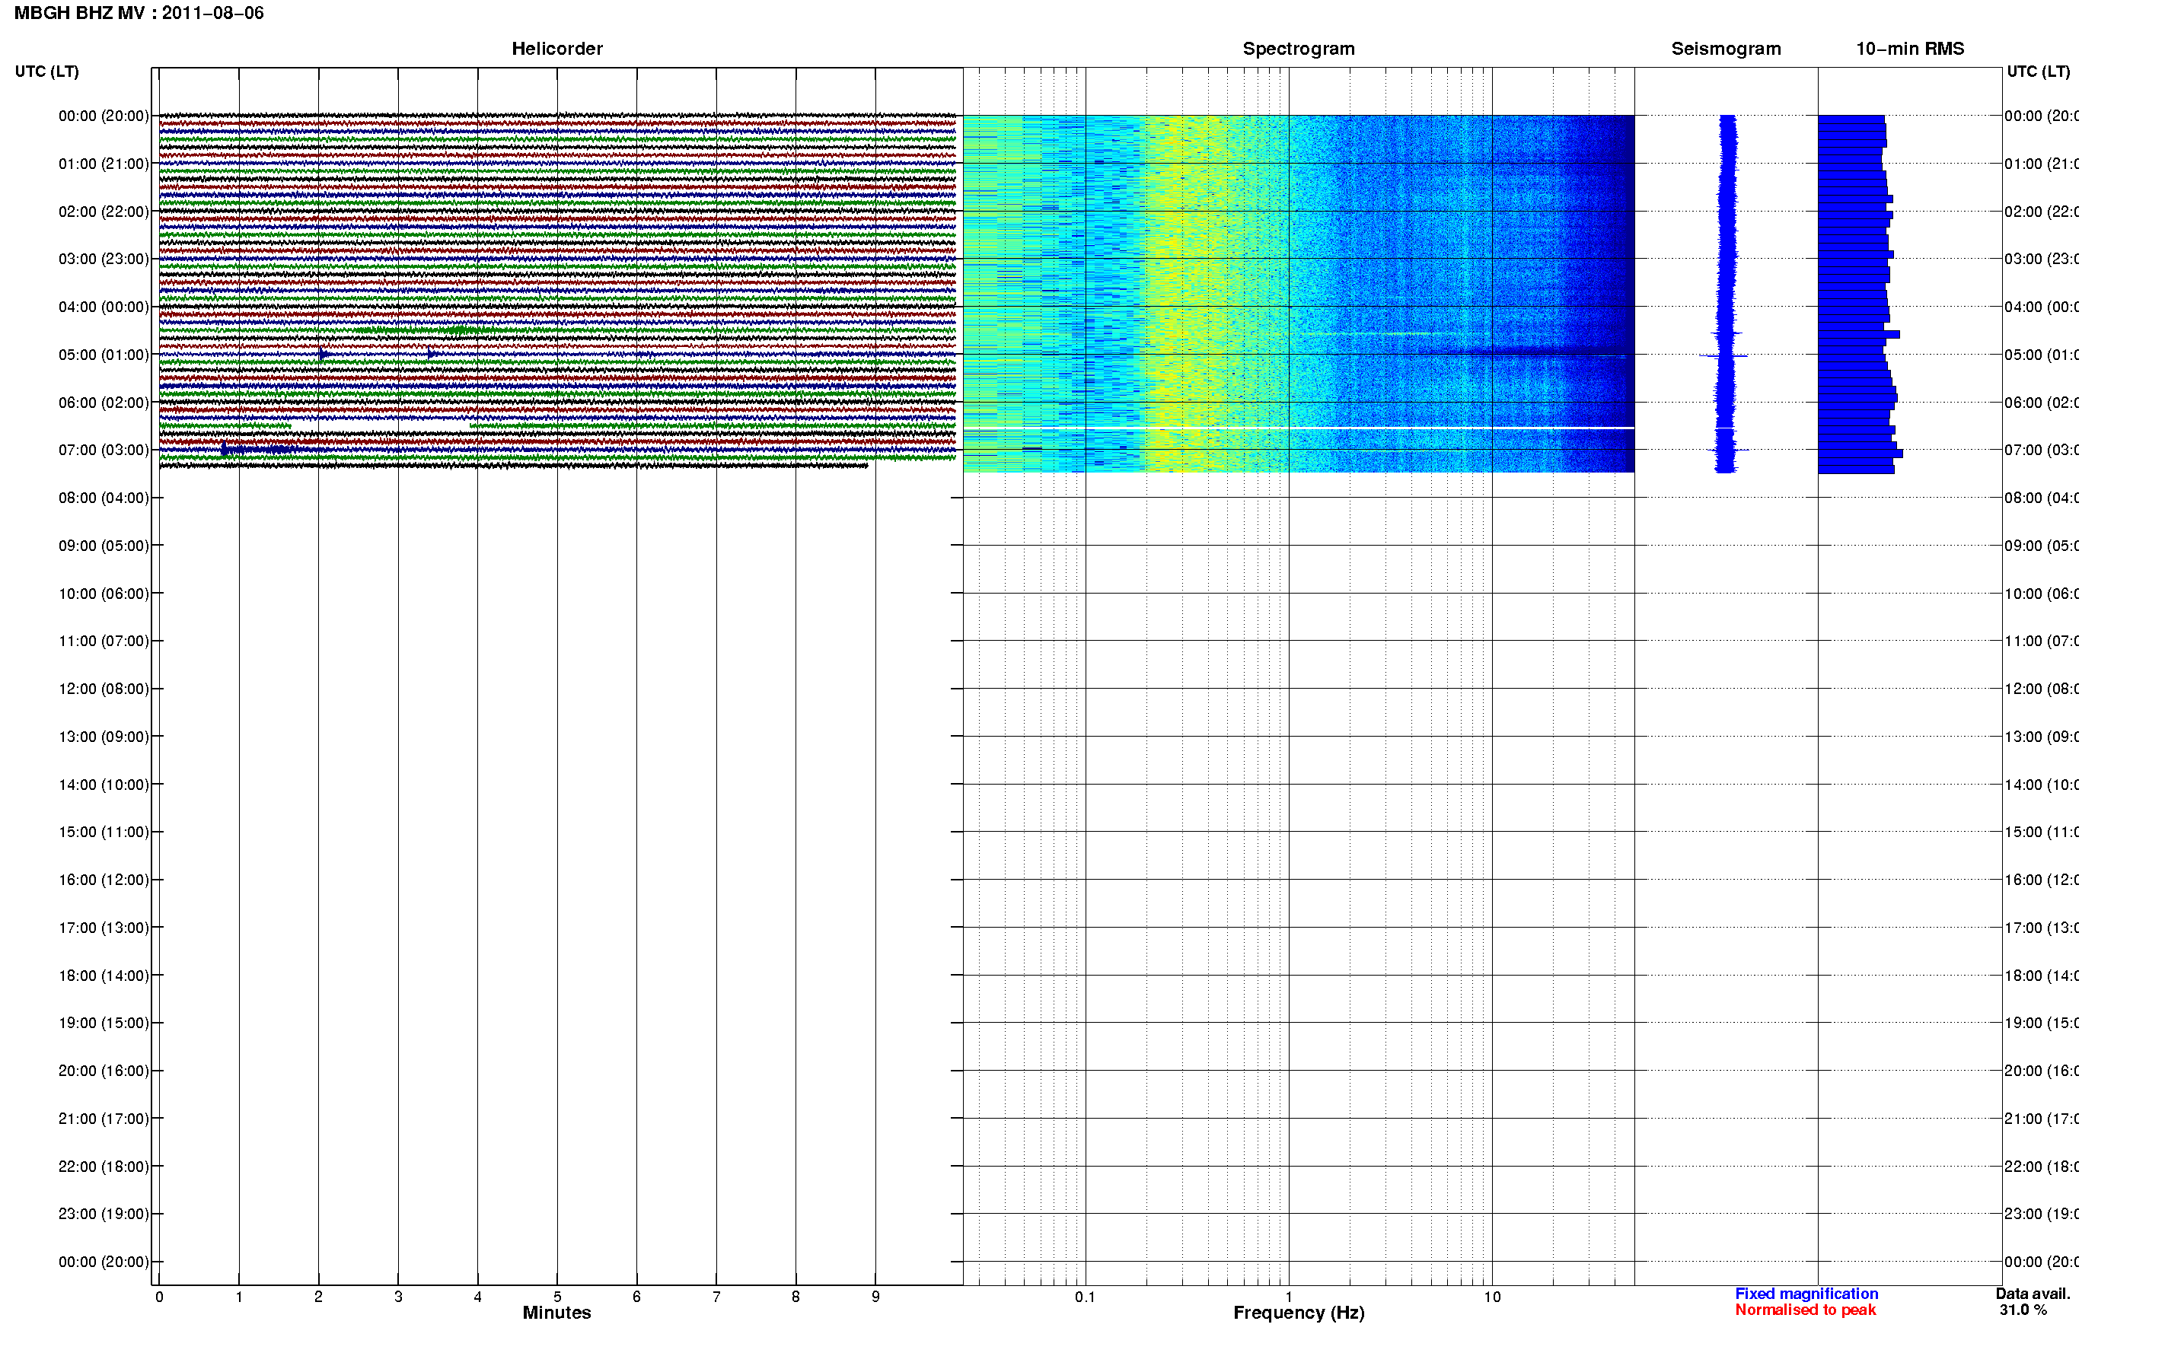
Task: Click the left '05:00 (01:00)' time label
Action: coord(104,355)
